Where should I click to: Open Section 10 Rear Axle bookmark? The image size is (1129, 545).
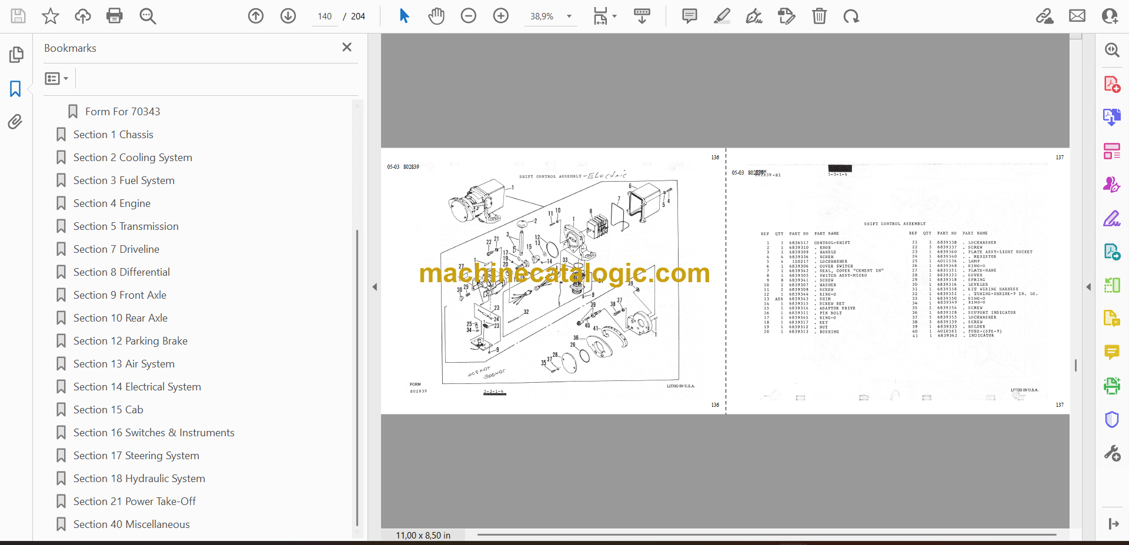[120, 318]
